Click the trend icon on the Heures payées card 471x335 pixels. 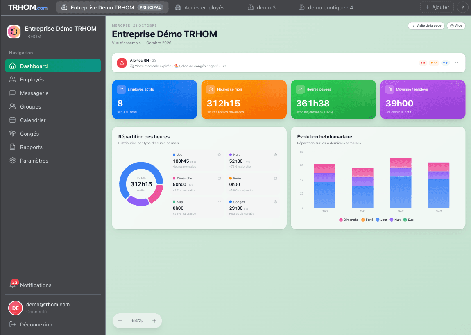click(x=300, y=89)
